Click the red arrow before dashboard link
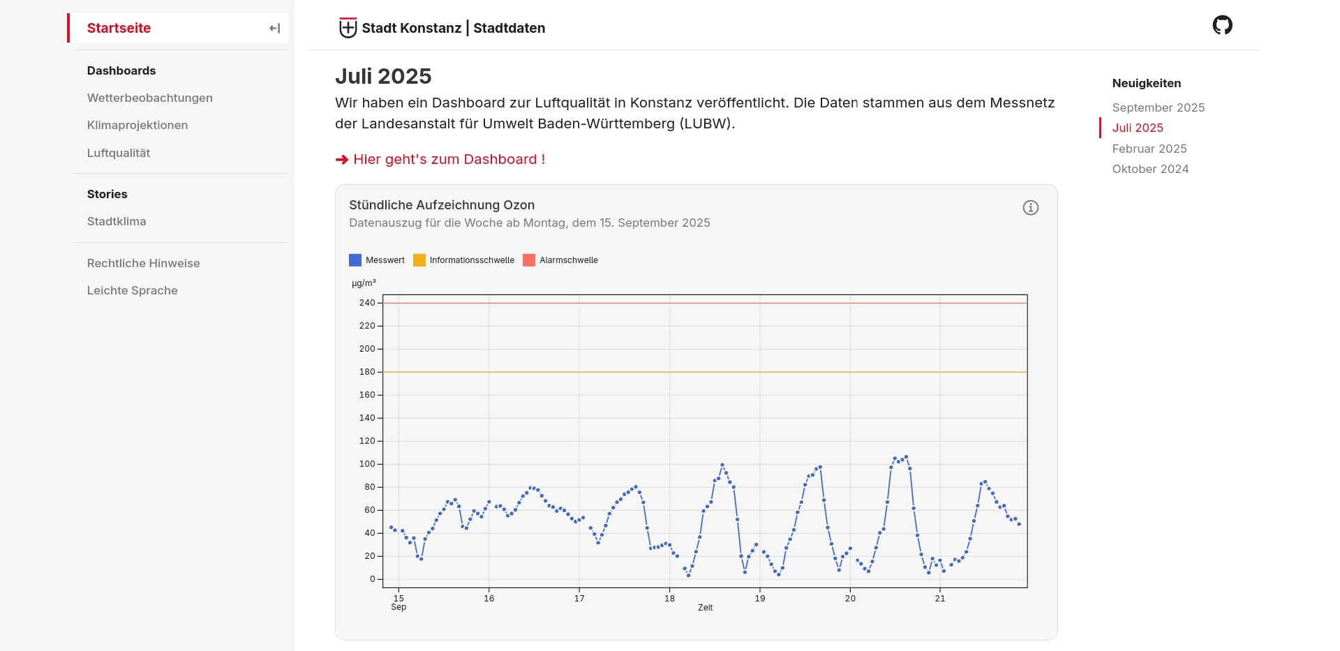 (342, 160)
